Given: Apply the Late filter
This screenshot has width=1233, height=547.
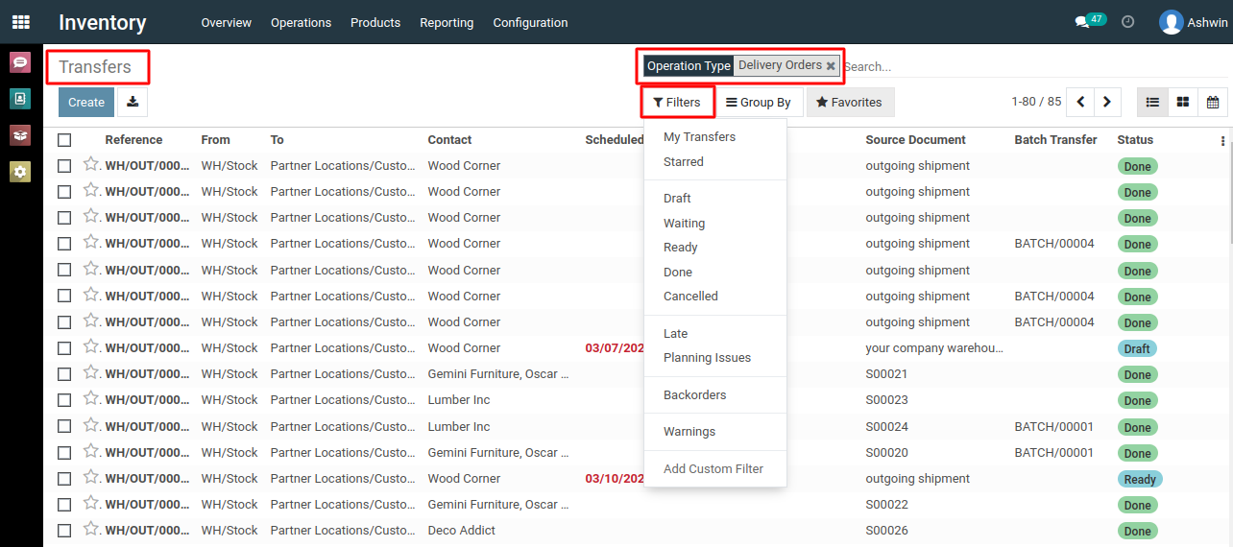Looking at the screenshot, I should 676,334.
